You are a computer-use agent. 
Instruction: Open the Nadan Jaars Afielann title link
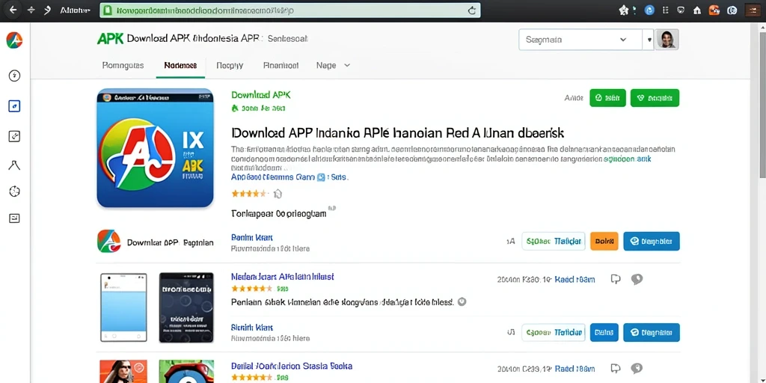[x=282, y=277]
